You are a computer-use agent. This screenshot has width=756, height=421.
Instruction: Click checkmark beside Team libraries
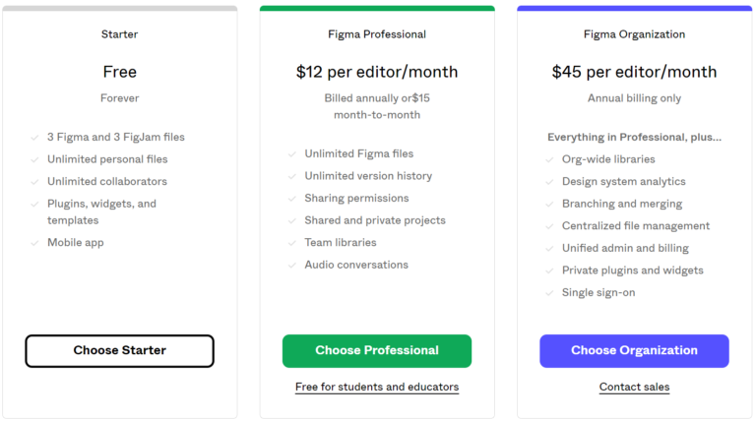[292, 243]
